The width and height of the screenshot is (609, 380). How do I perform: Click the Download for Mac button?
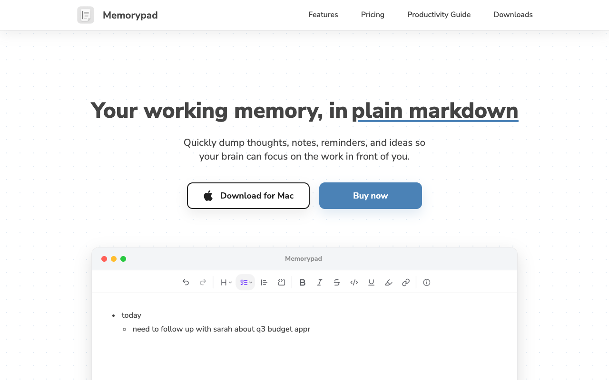point(248,196)
